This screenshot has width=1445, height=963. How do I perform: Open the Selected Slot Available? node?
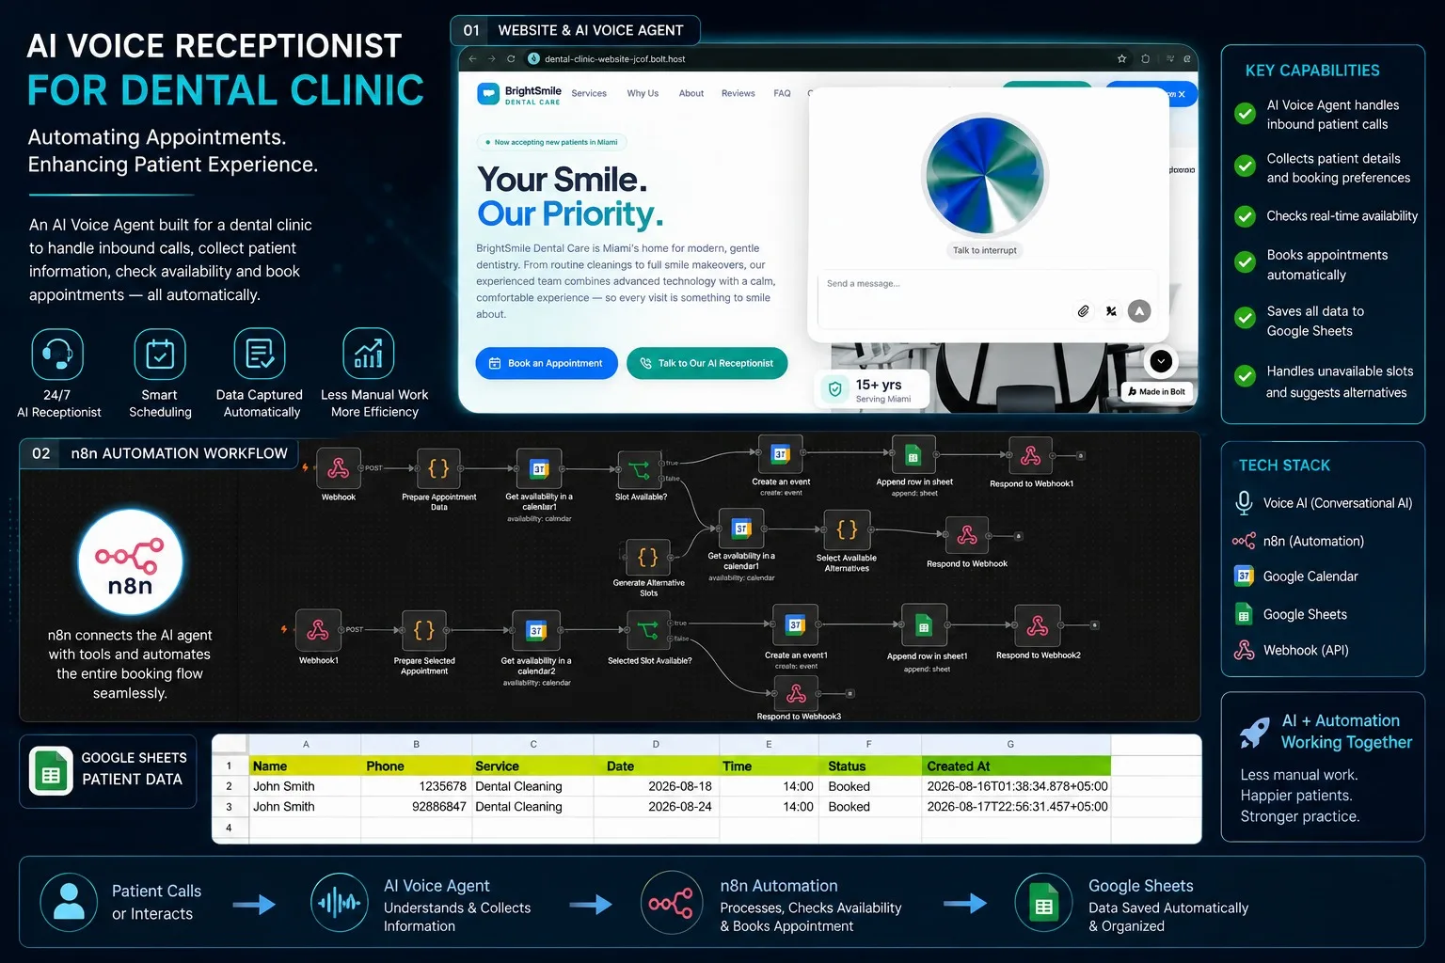point(648,630)
